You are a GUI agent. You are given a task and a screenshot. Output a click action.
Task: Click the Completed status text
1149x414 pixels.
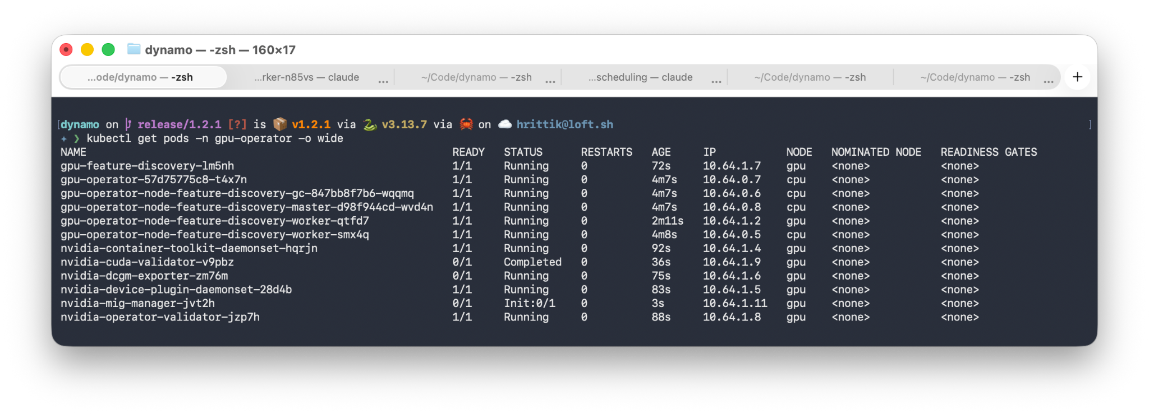[532, 262]
